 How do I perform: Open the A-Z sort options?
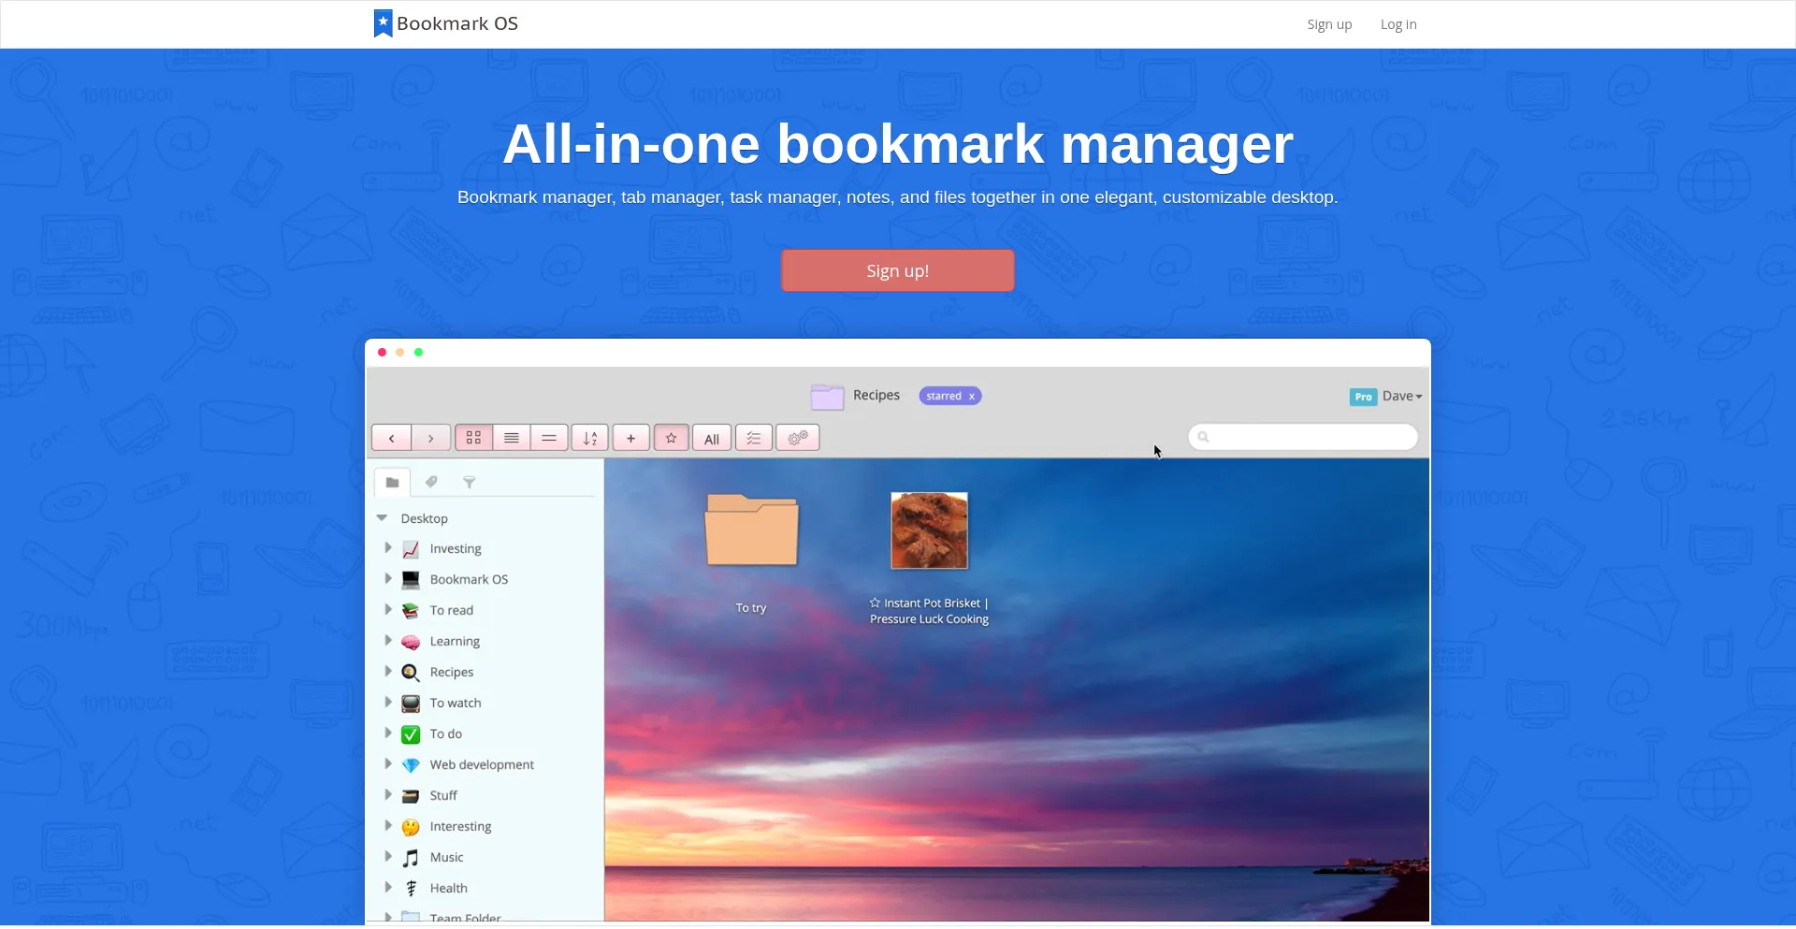(590, 438)
